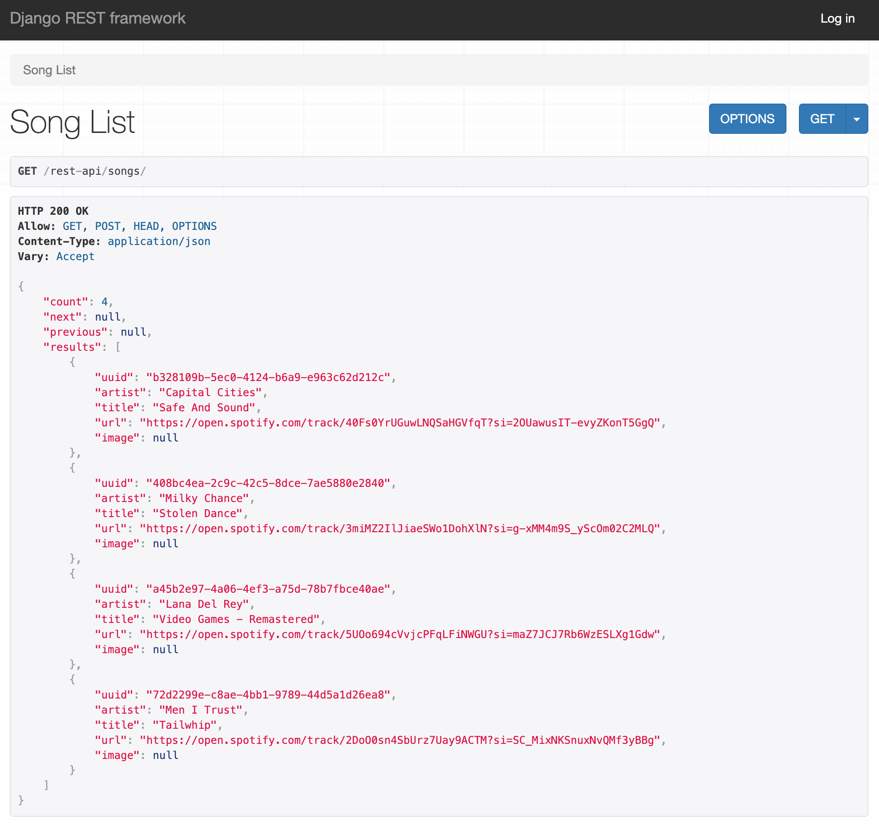
Task: Click the /rest-api/songs/ request path
Action: tap(95, 172)
